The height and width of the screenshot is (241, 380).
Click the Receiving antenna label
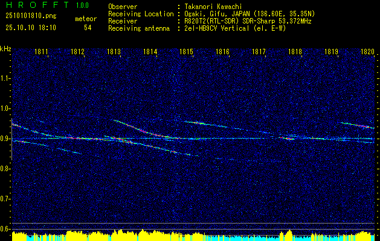pos(139,28)
